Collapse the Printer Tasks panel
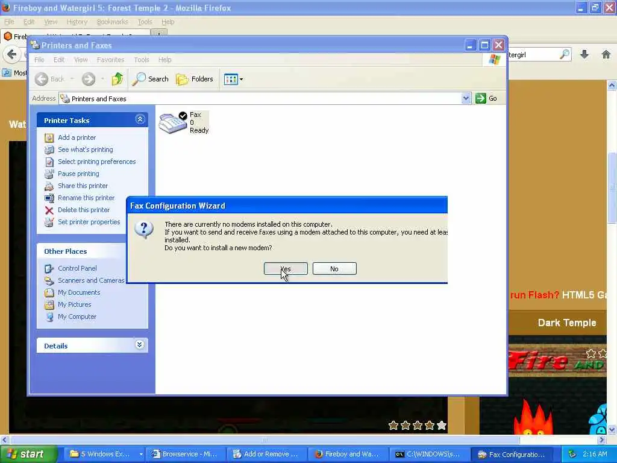617x463 pixels. (140, 119)
